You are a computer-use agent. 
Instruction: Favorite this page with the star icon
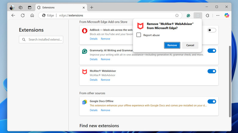(177, 15)
